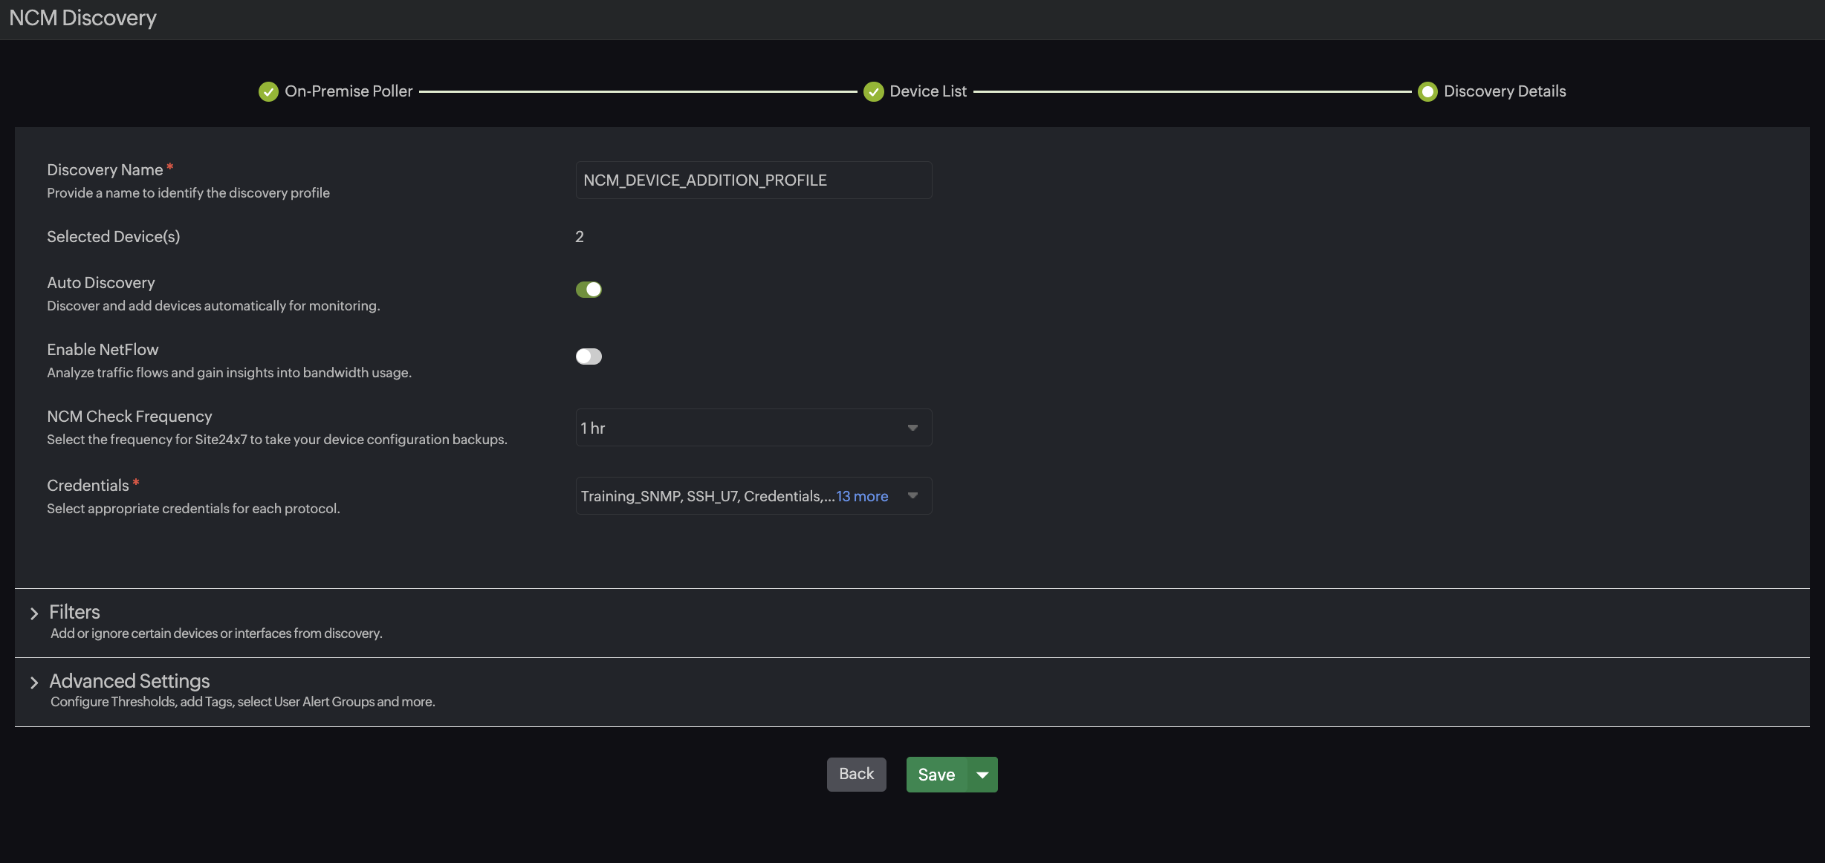The height and width of the screenshot is (863, 1825).
Task: Click the Device List step checkmark icon
Action: [x=873, y=91]
